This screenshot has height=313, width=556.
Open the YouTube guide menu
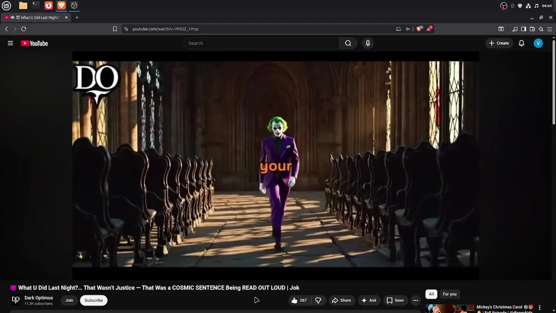tap(10, 43)
